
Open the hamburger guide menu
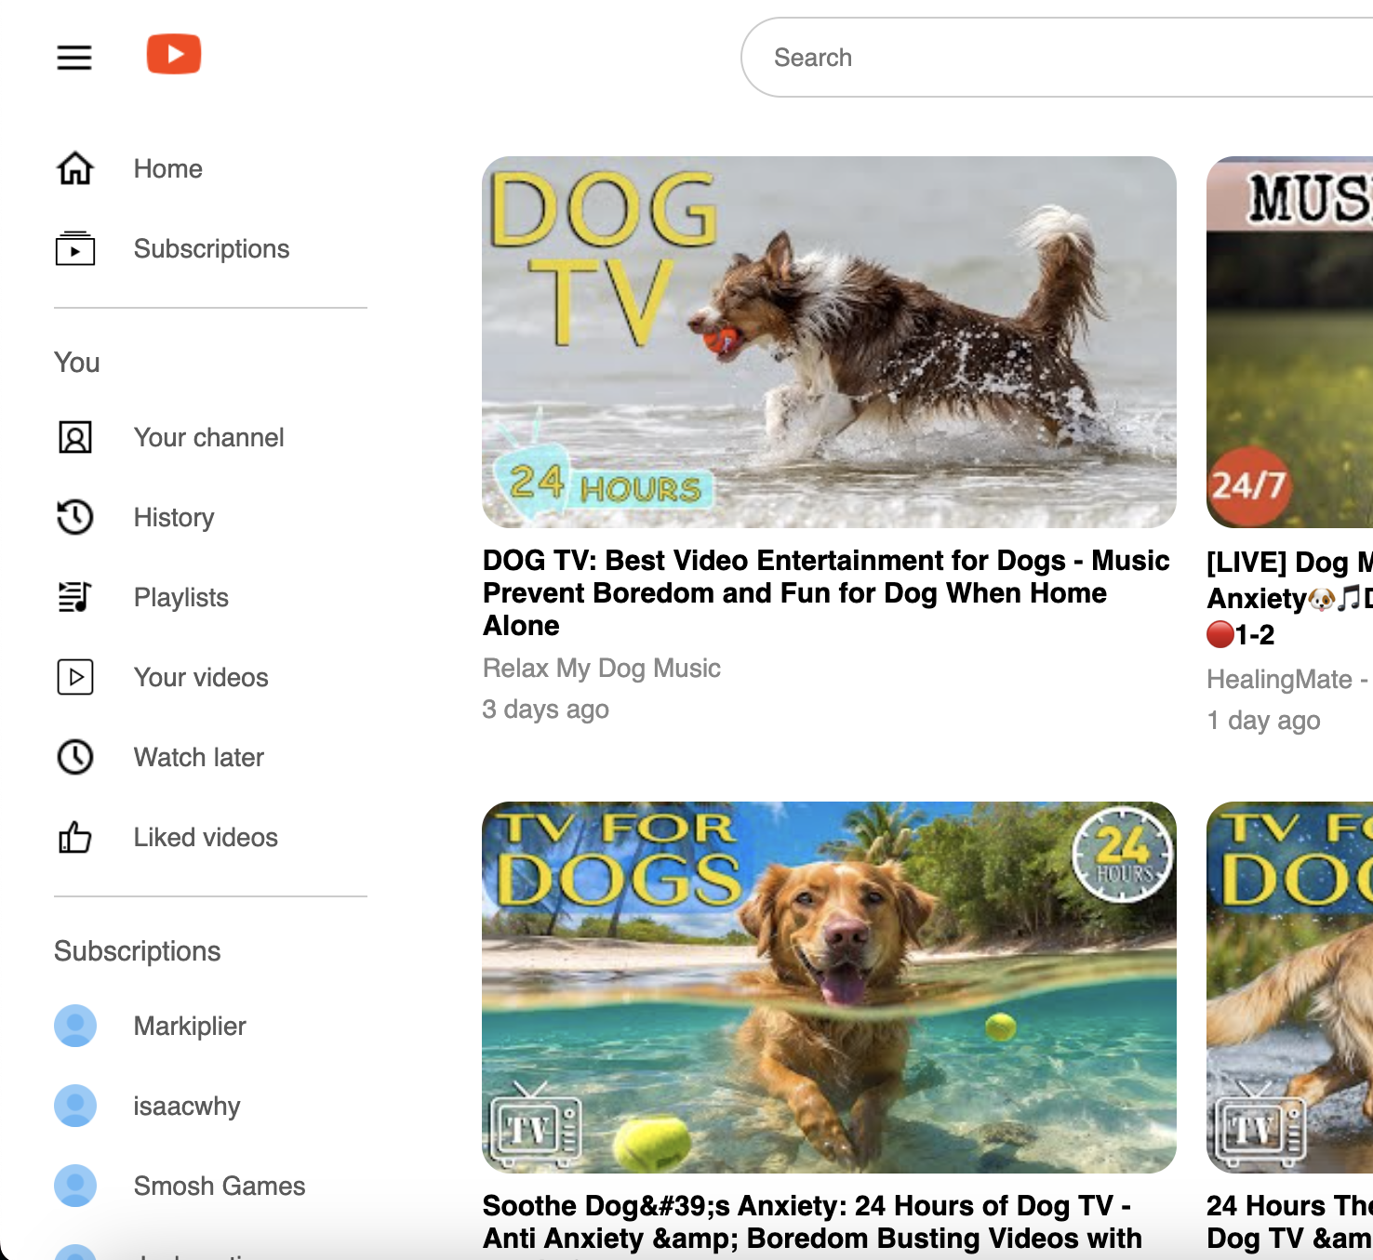click(74, 58)
